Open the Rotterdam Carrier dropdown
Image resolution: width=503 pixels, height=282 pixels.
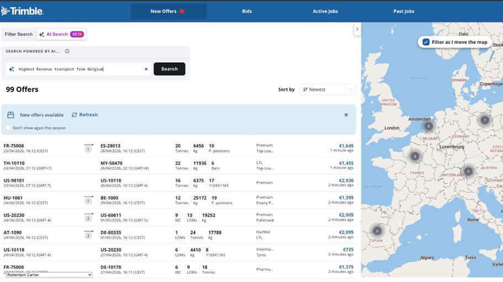coord(49,275)
